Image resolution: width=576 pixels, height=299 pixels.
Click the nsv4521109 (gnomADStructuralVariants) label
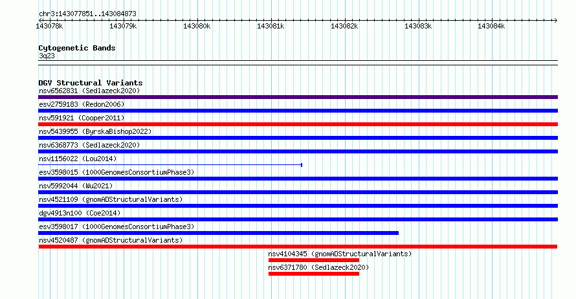coord(111,199)
